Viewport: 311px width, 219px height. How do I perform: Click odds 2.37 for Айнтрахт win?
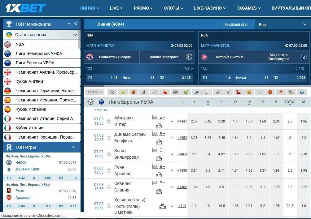click(x=194, y=121)
